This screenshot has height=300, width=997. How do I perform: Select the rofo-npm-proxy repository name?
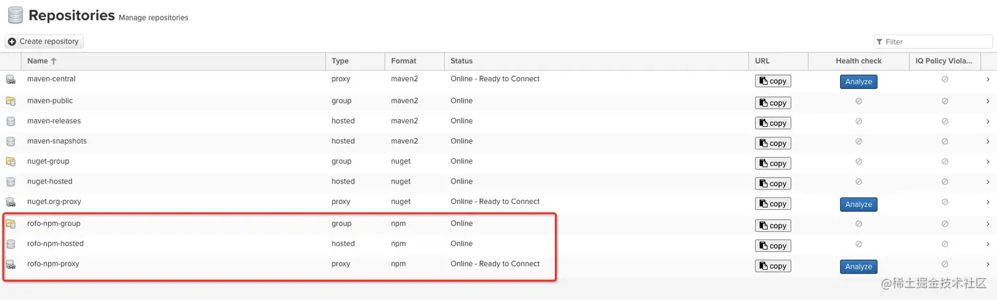pos(53,264)
